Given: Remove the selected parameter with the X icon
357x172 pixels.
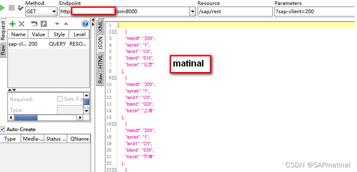Looking at the screenshot, I should pos(21,23).
